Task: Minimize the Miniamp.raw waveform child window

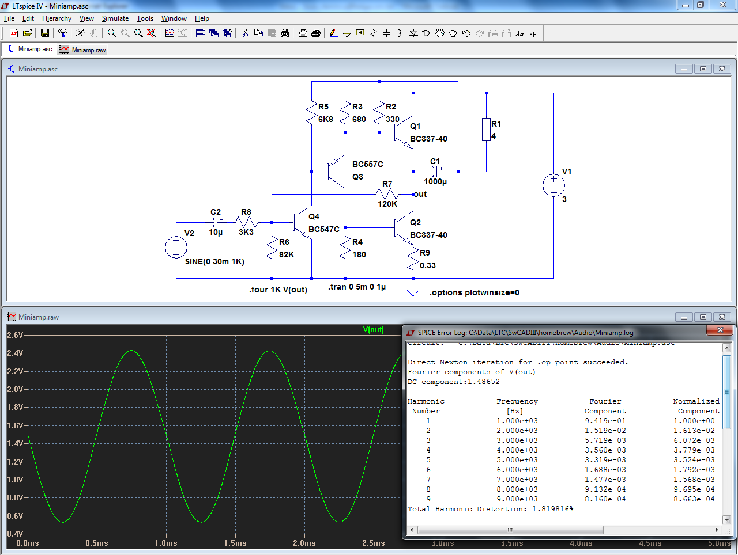Action: click(684, 317)
